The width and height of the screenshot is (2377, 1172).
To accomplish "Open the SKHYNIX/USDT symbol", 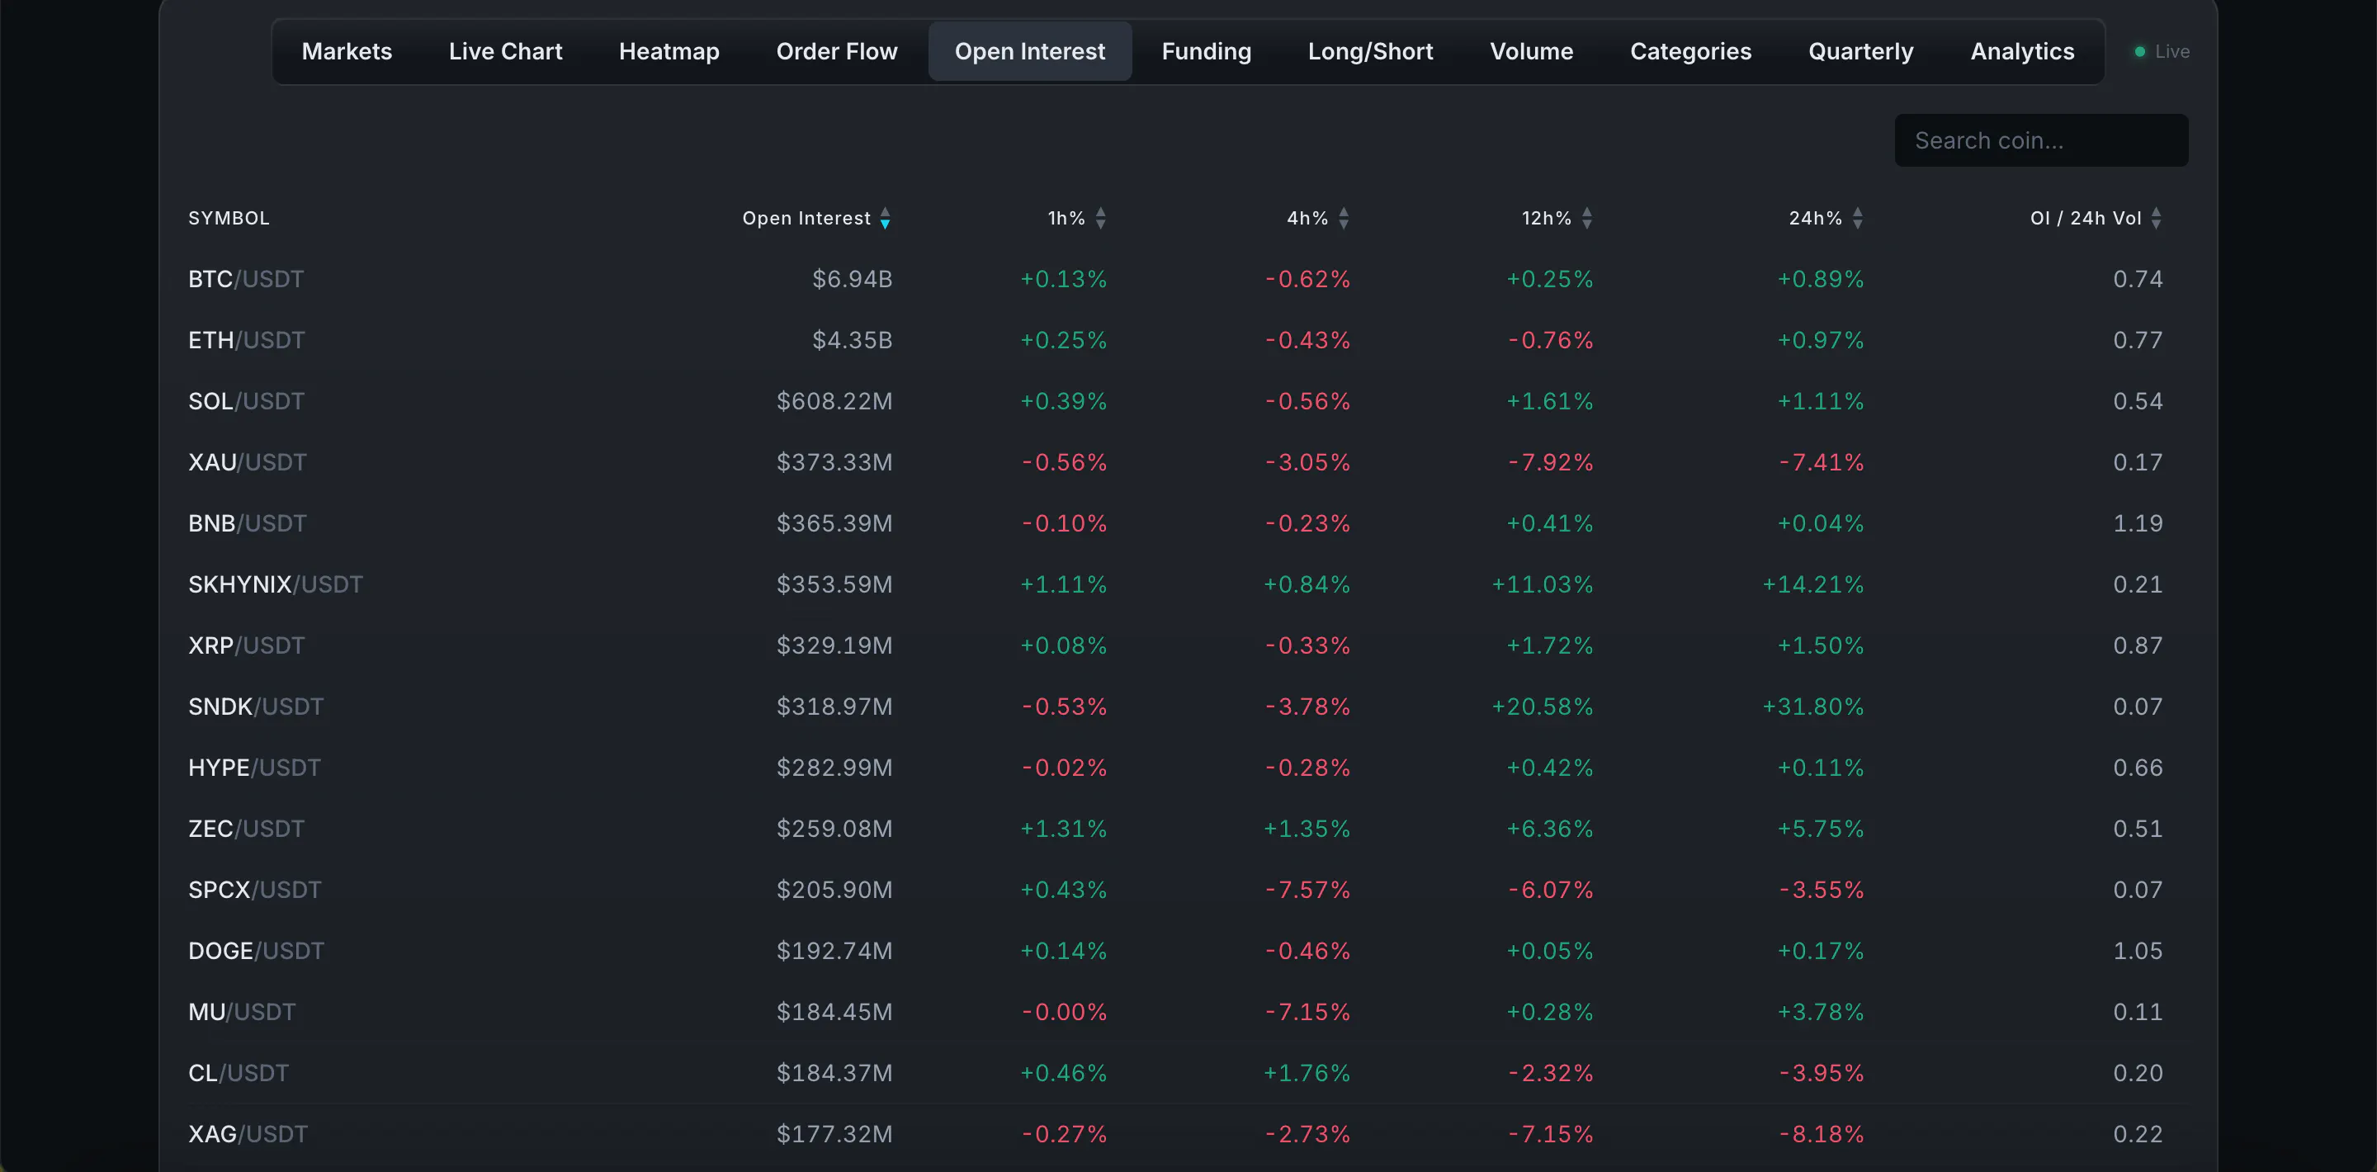I will (x=276, y=584).
